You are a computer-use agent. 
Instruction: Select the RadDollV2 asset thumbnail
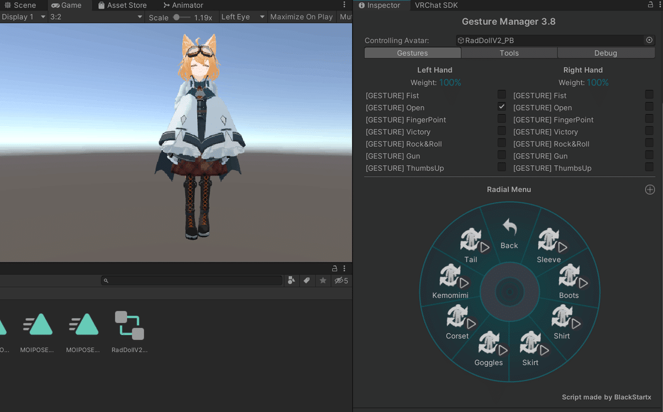click(x=129, y=326)
